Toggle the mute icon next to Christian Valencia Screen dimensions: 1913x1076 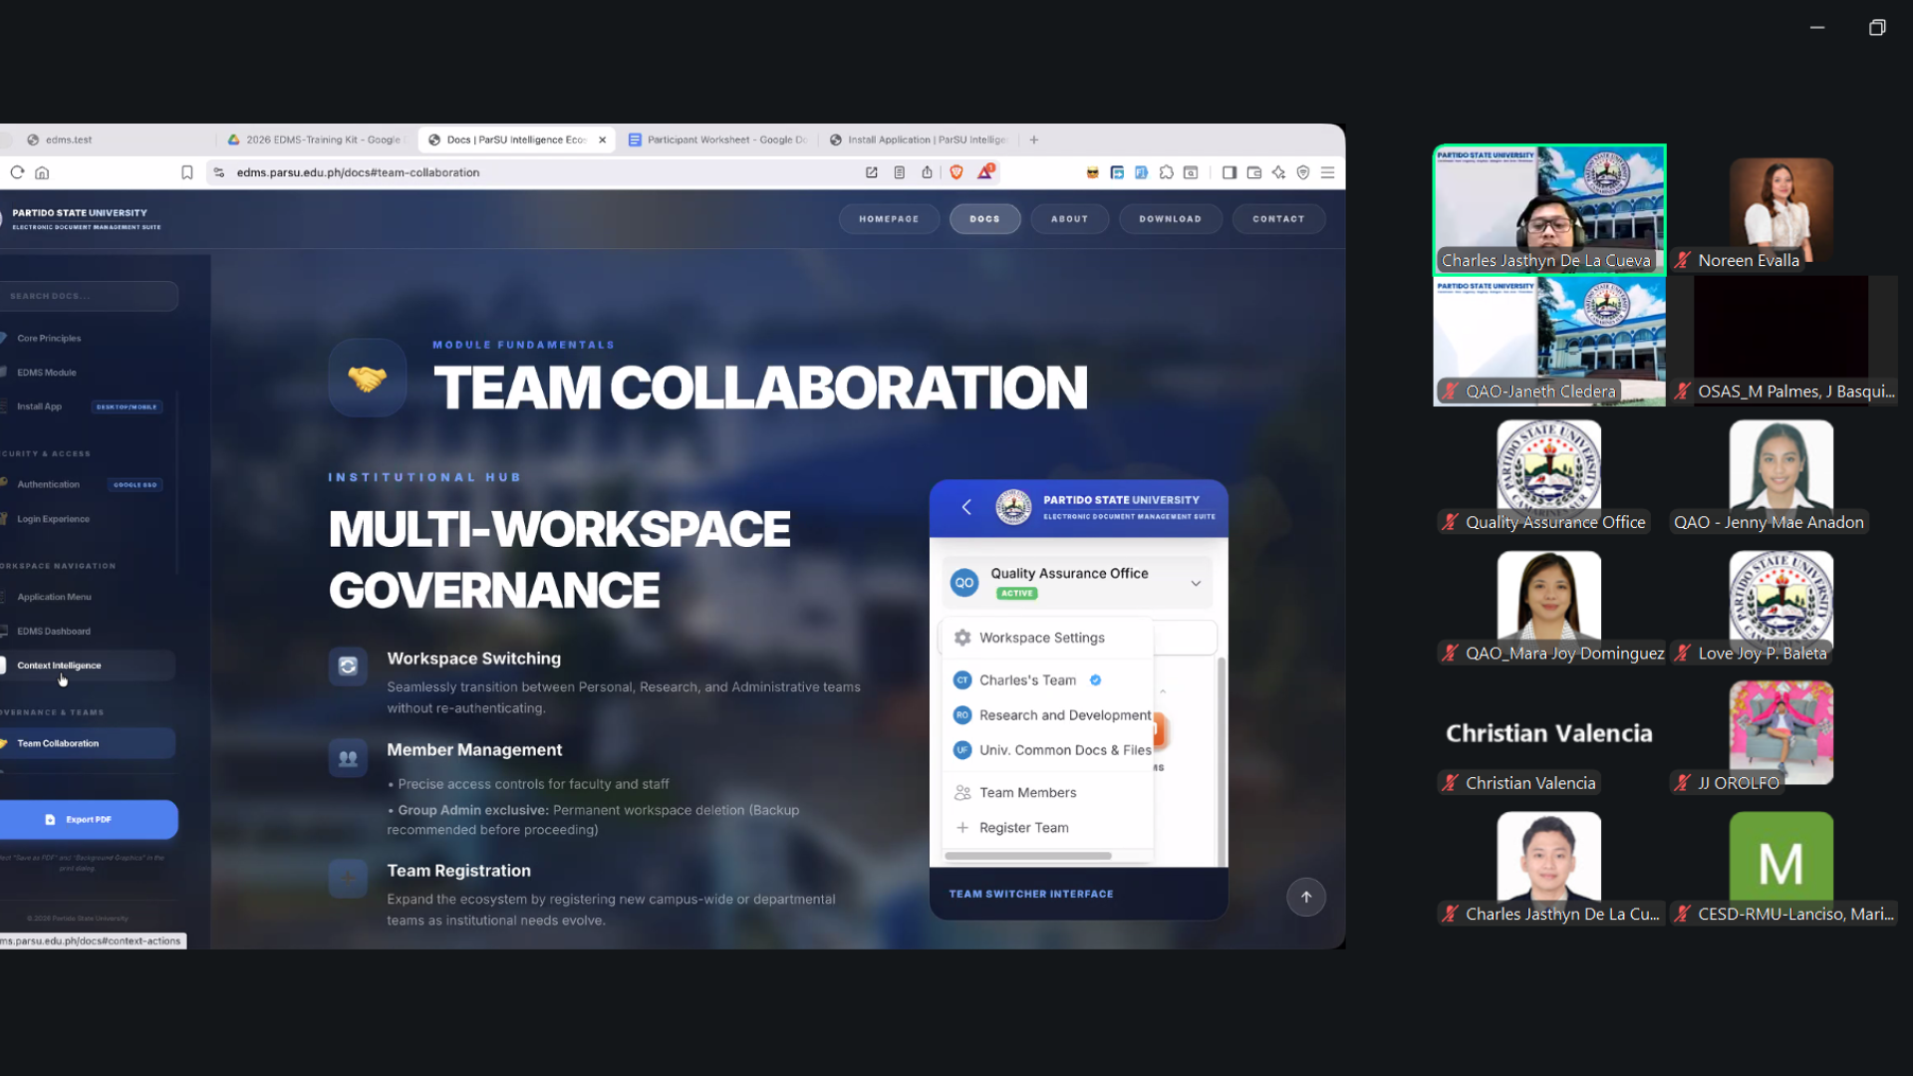[1450, 783]
